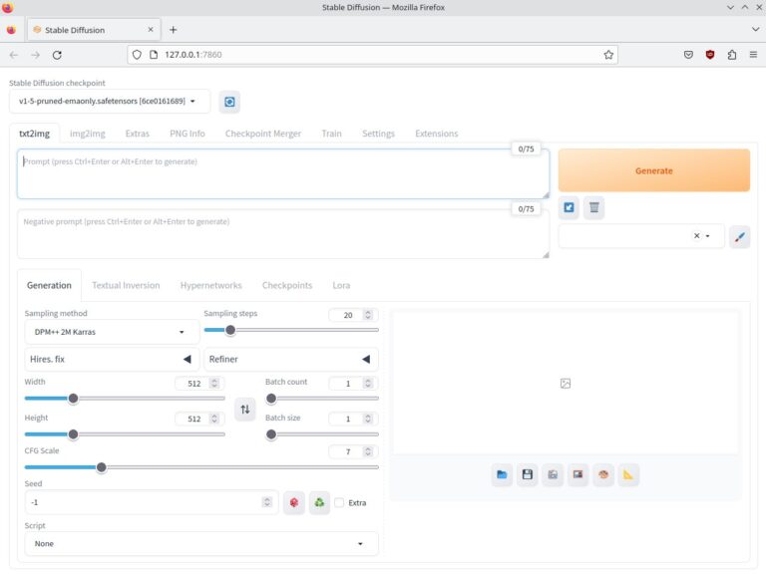Expand the Hires. fix section

(112, 359)
